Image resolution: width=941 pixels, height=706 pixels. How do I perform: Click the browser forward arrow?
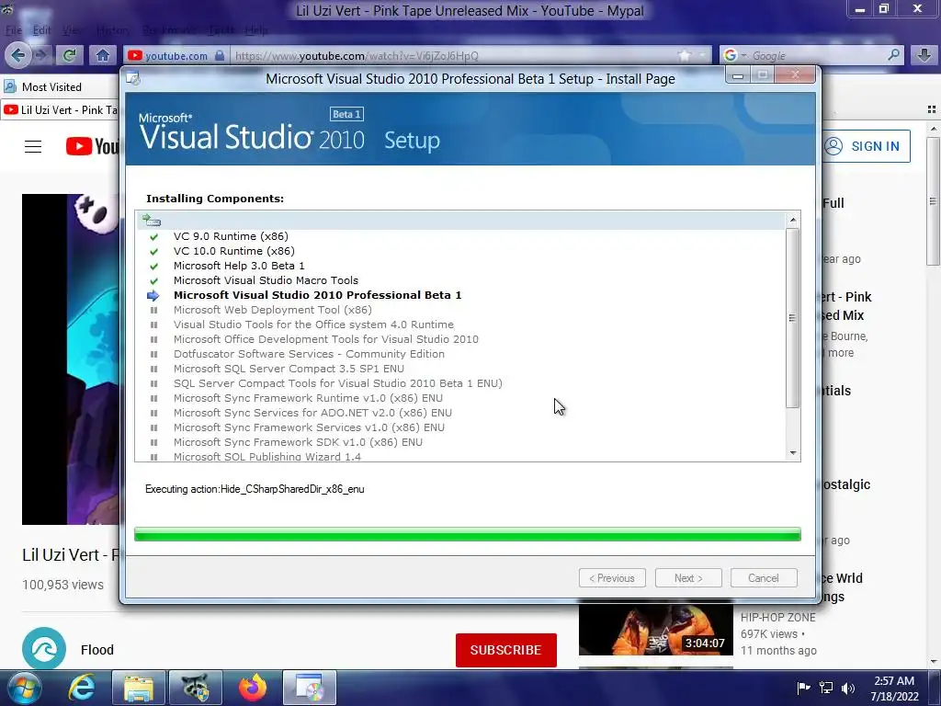click(41, 56)
